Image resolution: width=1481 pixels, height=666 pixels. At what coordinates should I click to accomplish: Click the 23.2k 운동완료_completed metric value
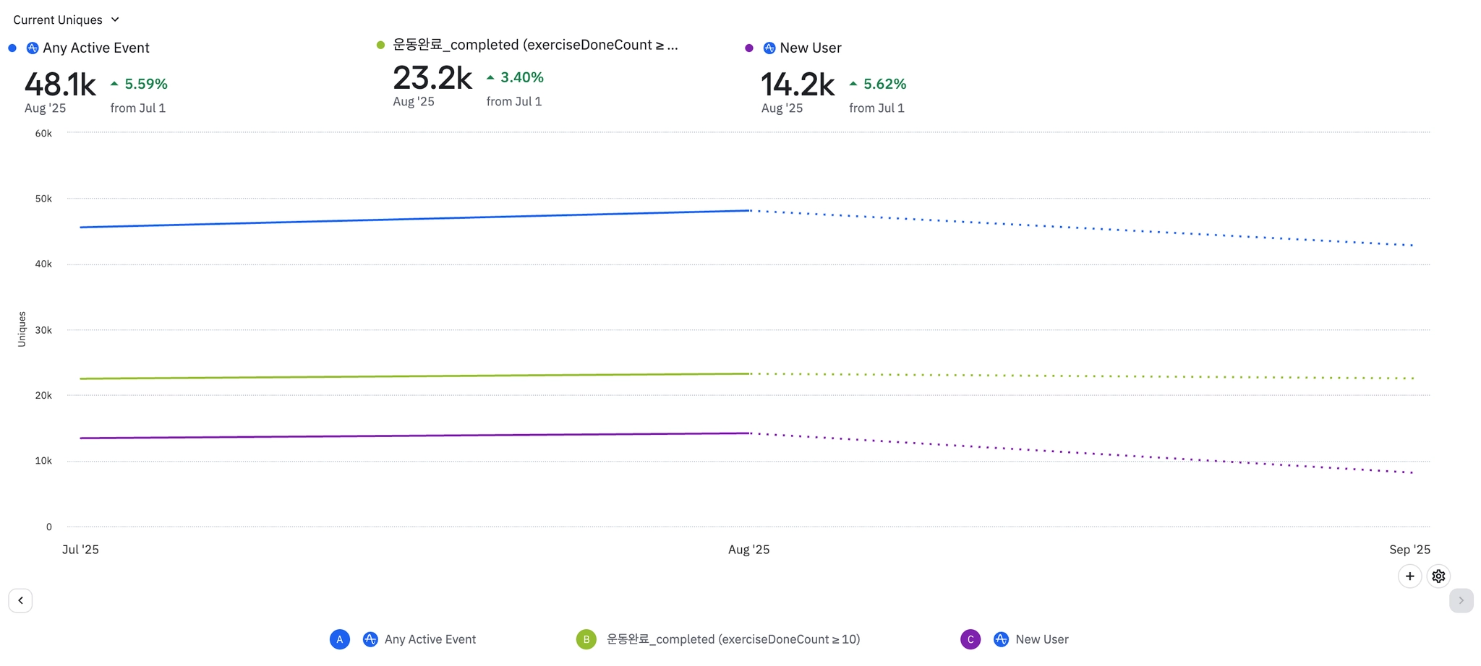[432, 78]
